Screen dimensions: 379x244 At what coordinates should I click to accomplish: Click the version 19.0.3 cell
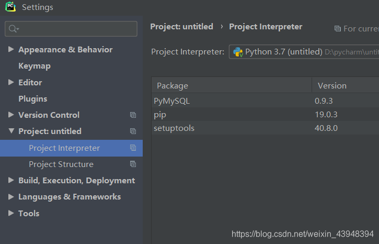click(x=326, y=114)
